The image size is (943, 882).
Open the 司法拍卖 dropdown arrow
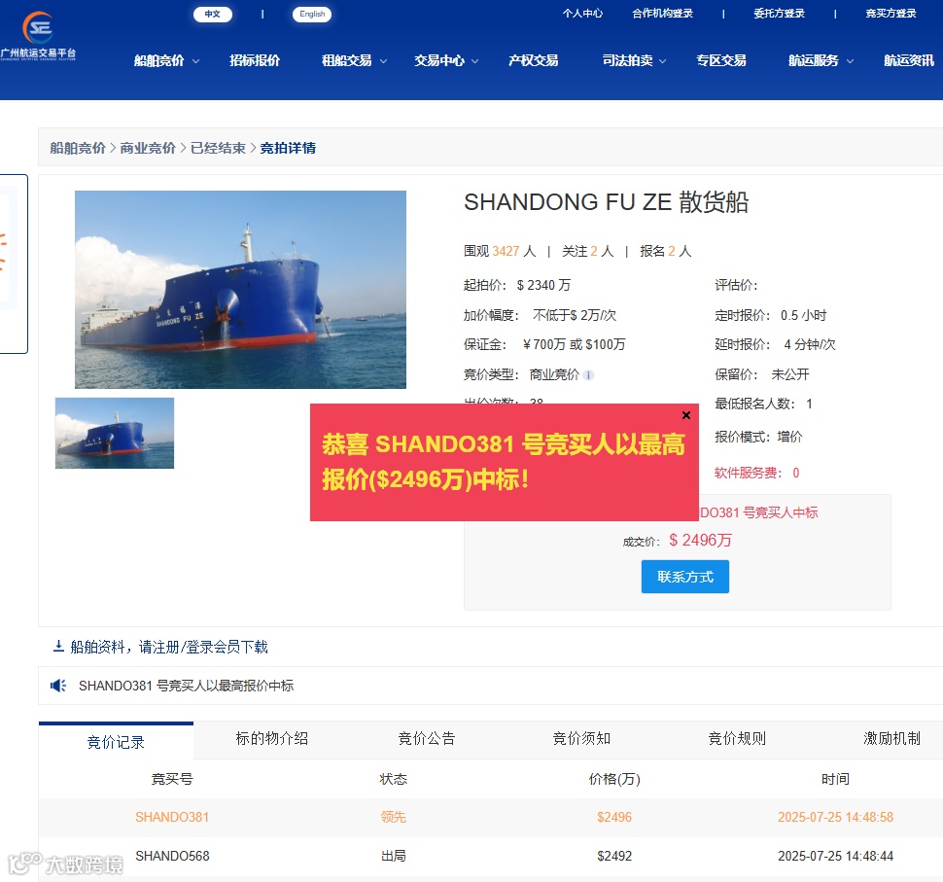click(x=663, y=61)
